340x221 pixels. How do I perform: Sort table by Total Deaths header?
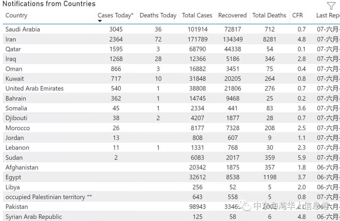(269, 15)
